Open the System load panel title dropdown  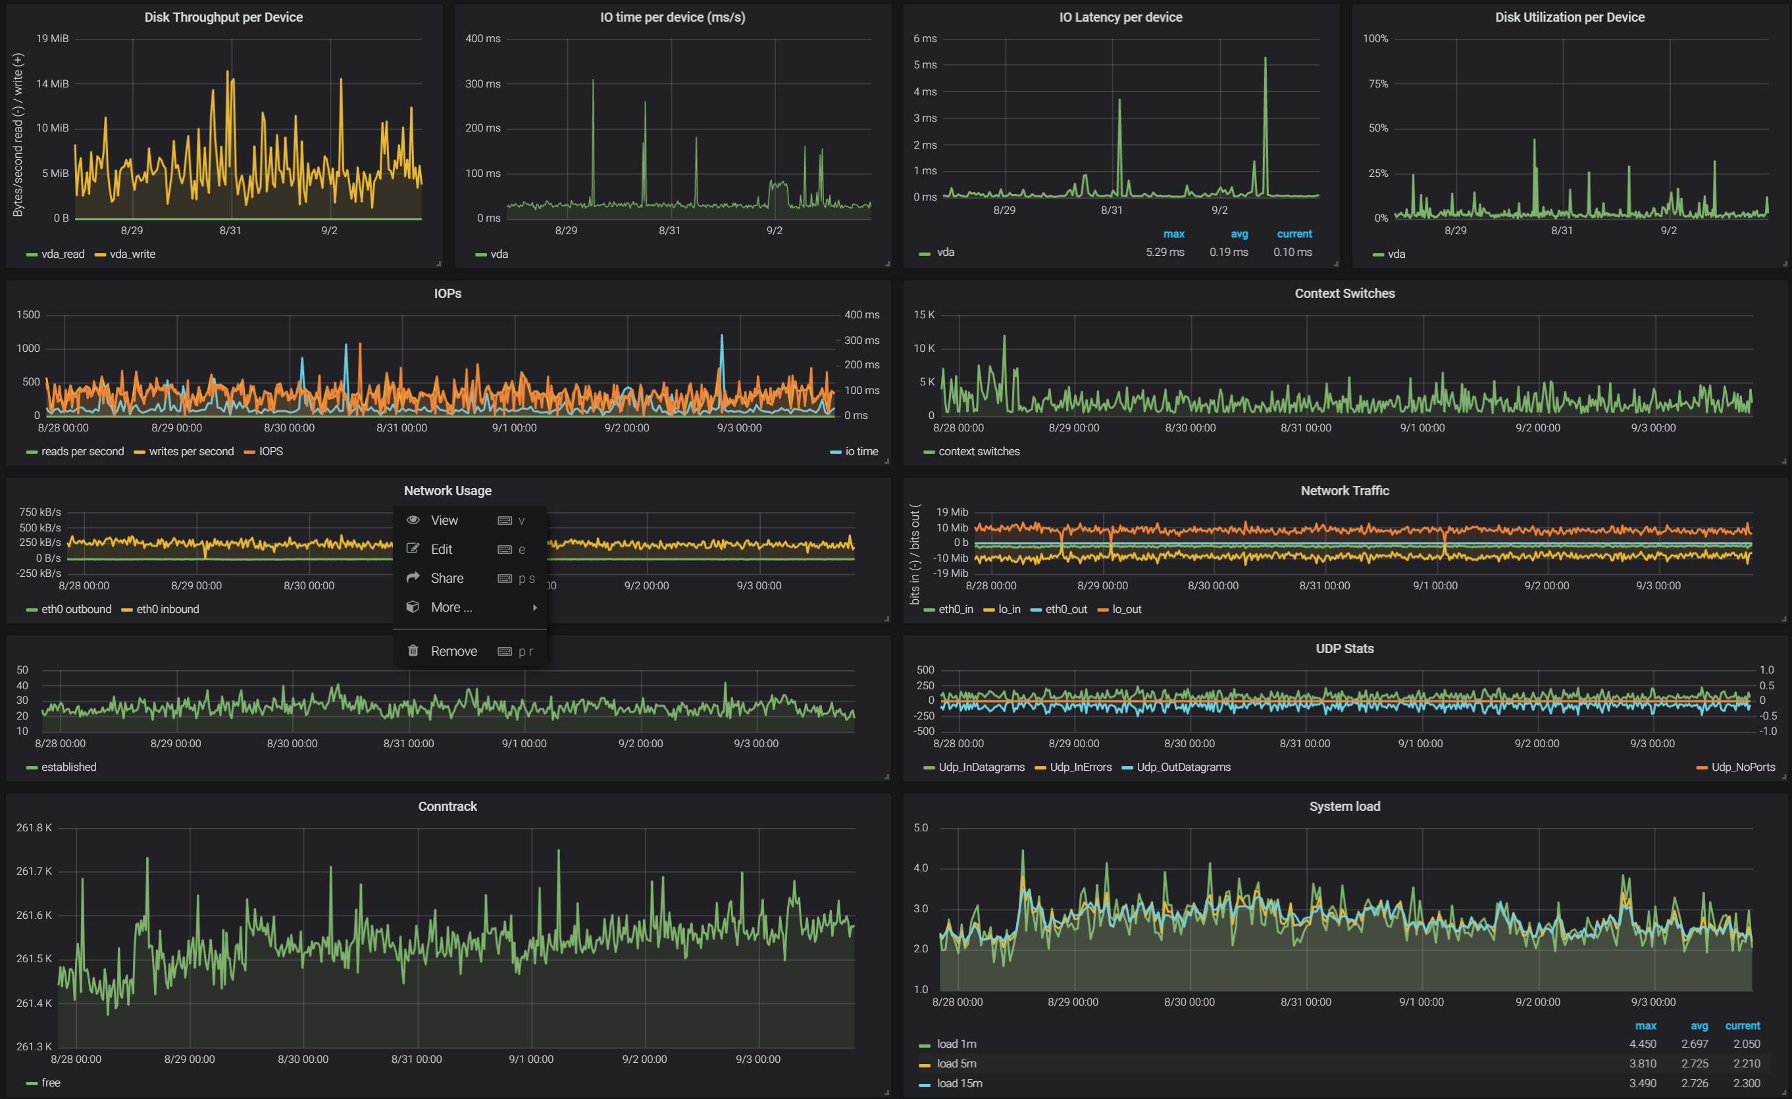pos(1344,806)
